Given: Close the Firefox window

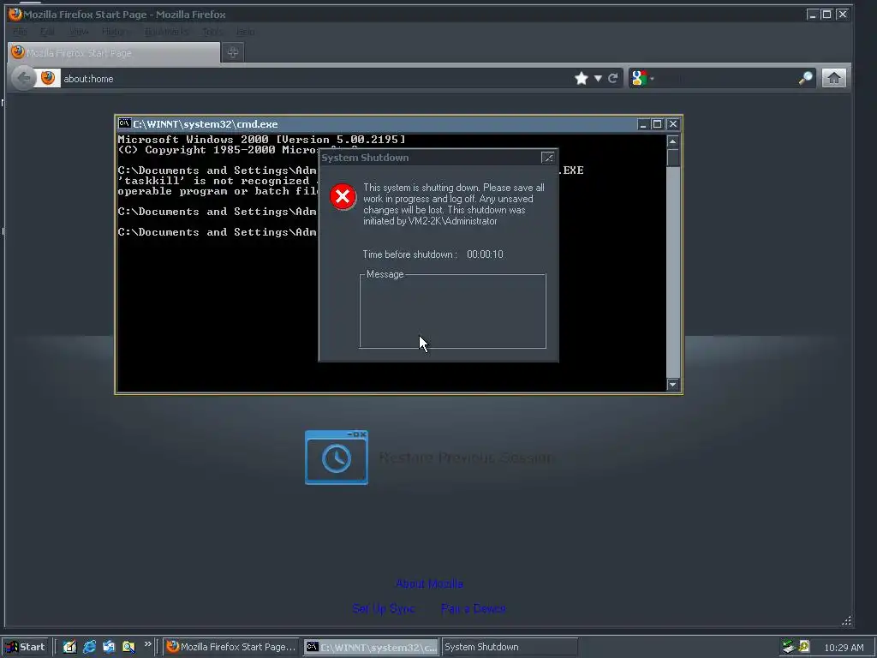Looking at the screenshot, I should point(843,15).
